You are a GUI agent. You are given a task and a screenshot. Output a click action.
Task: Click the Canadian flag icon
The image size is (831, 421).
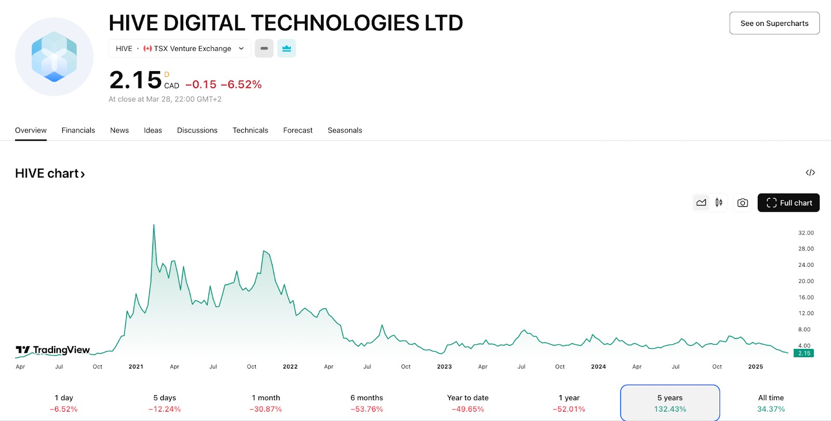click(x=148, y=48)
